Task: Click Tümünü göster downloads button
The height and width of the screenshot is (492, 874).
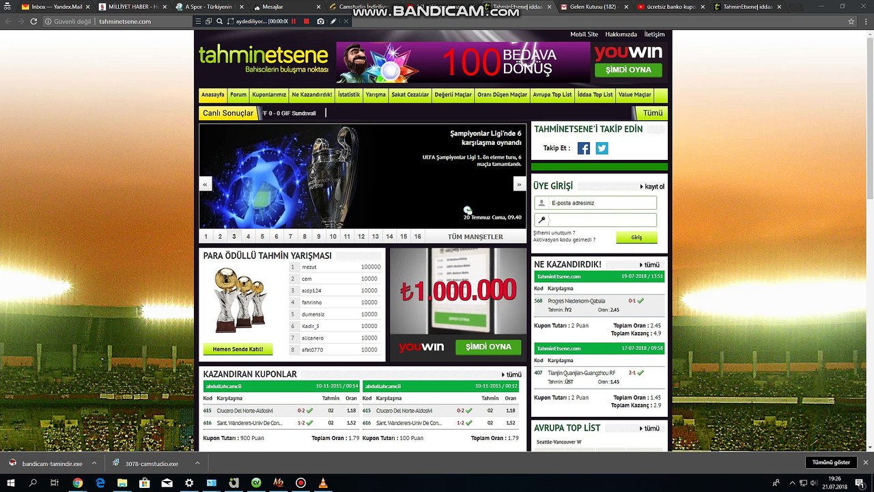Action: pos(831,463)
